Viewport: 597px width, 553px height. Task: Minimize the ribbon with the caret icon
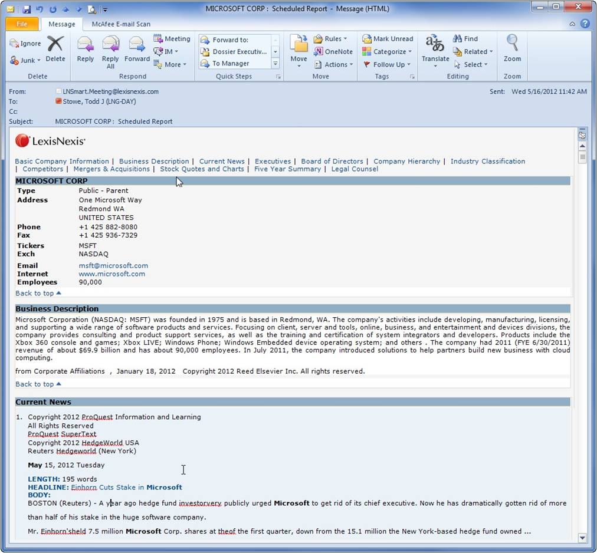[x=572, y=24]
